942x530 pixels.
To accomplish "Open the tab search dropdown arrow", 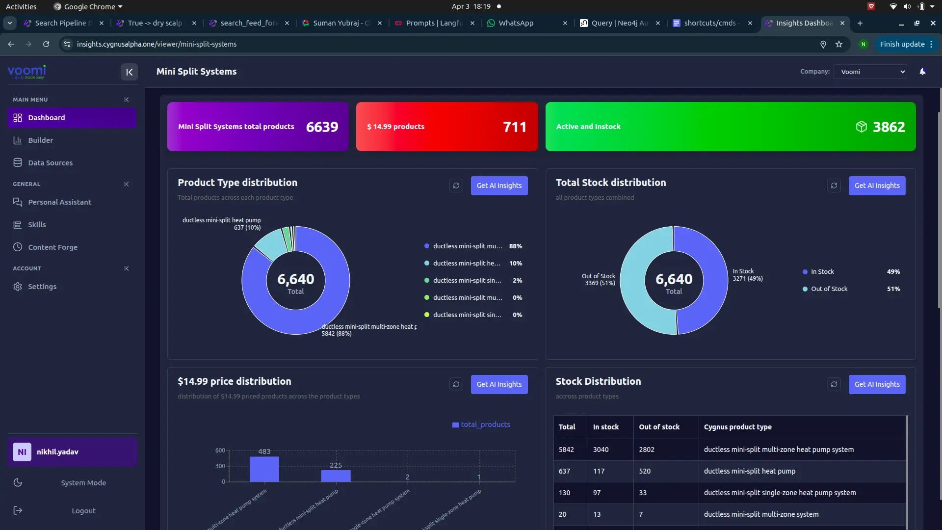I will coord(10,23).
